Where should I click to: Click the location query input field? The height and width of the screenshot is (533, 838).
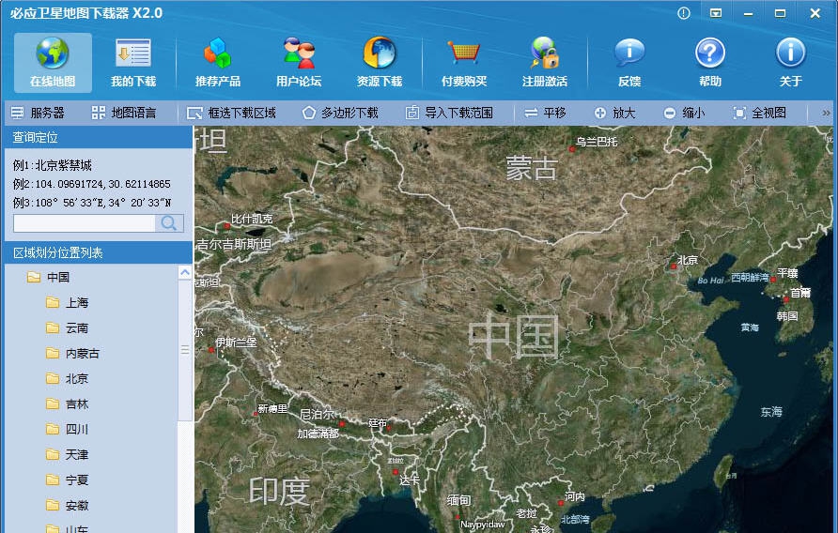tap(84, 223)
